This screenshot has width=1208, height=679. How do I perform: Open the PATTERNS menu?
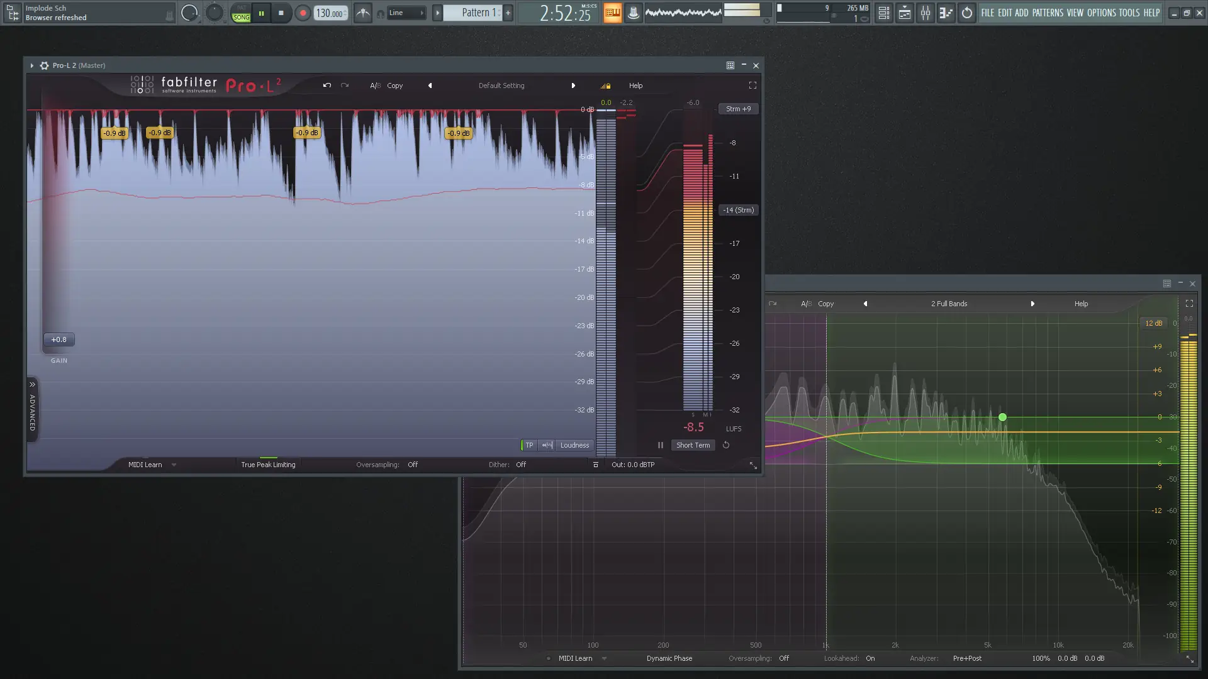coord(1047,13)
